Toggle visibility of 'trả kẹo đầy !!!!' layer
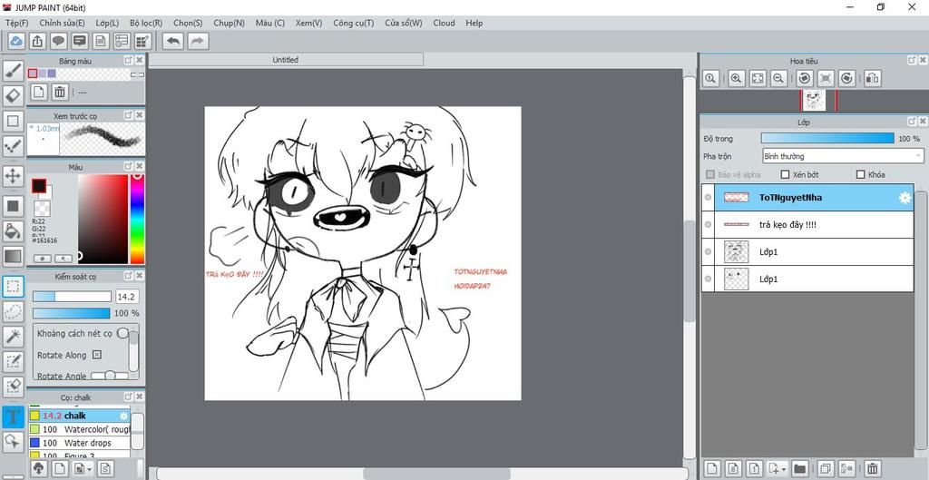Screen dimensions: 929x480 coord(708,225)
